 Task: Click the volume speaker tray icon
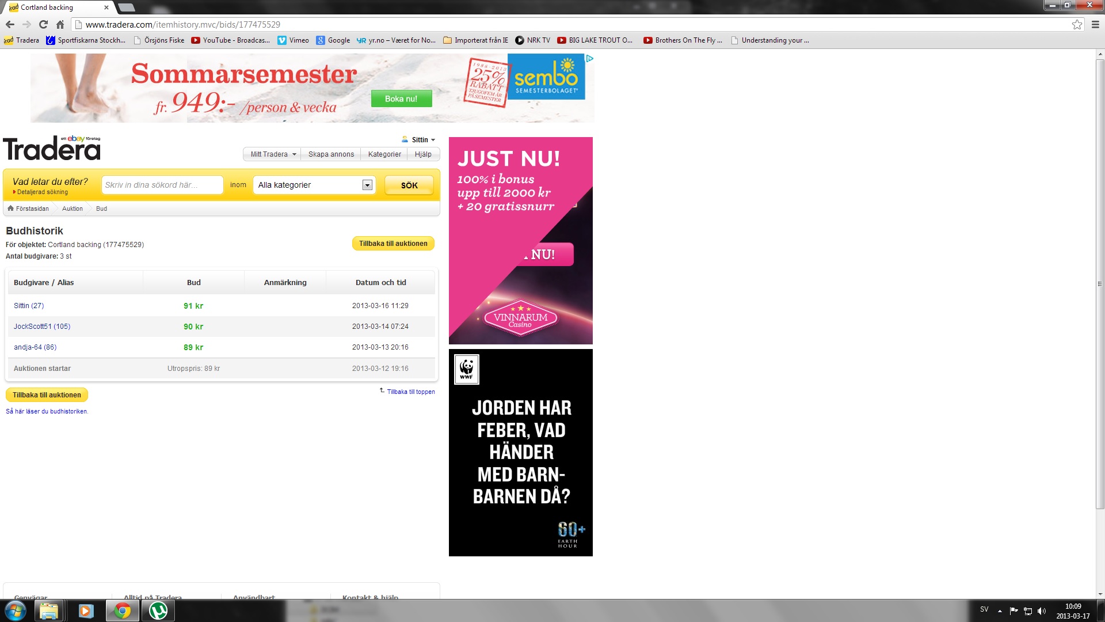click(x=1042, y=610)
